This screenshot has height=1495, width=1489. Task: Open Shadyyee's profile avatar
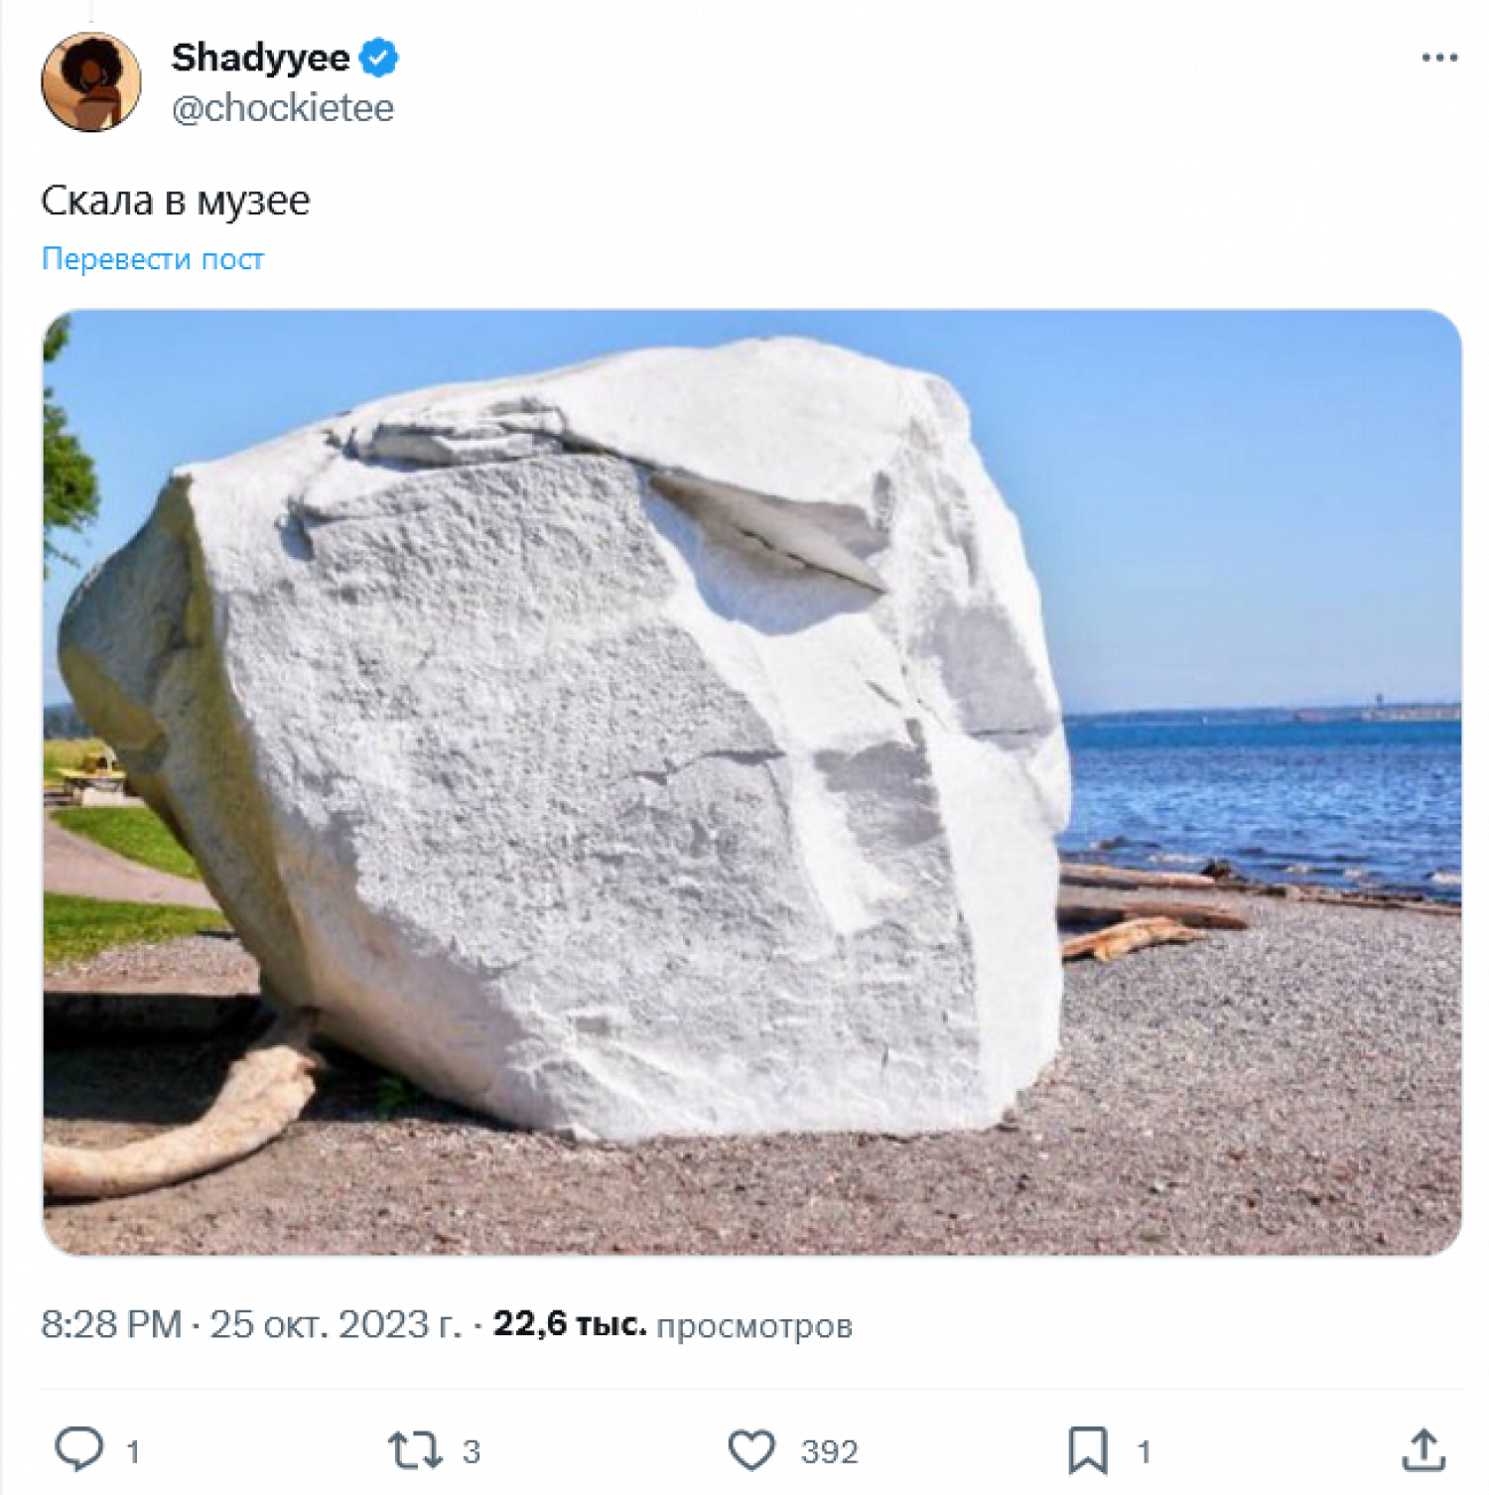(90, 81)
